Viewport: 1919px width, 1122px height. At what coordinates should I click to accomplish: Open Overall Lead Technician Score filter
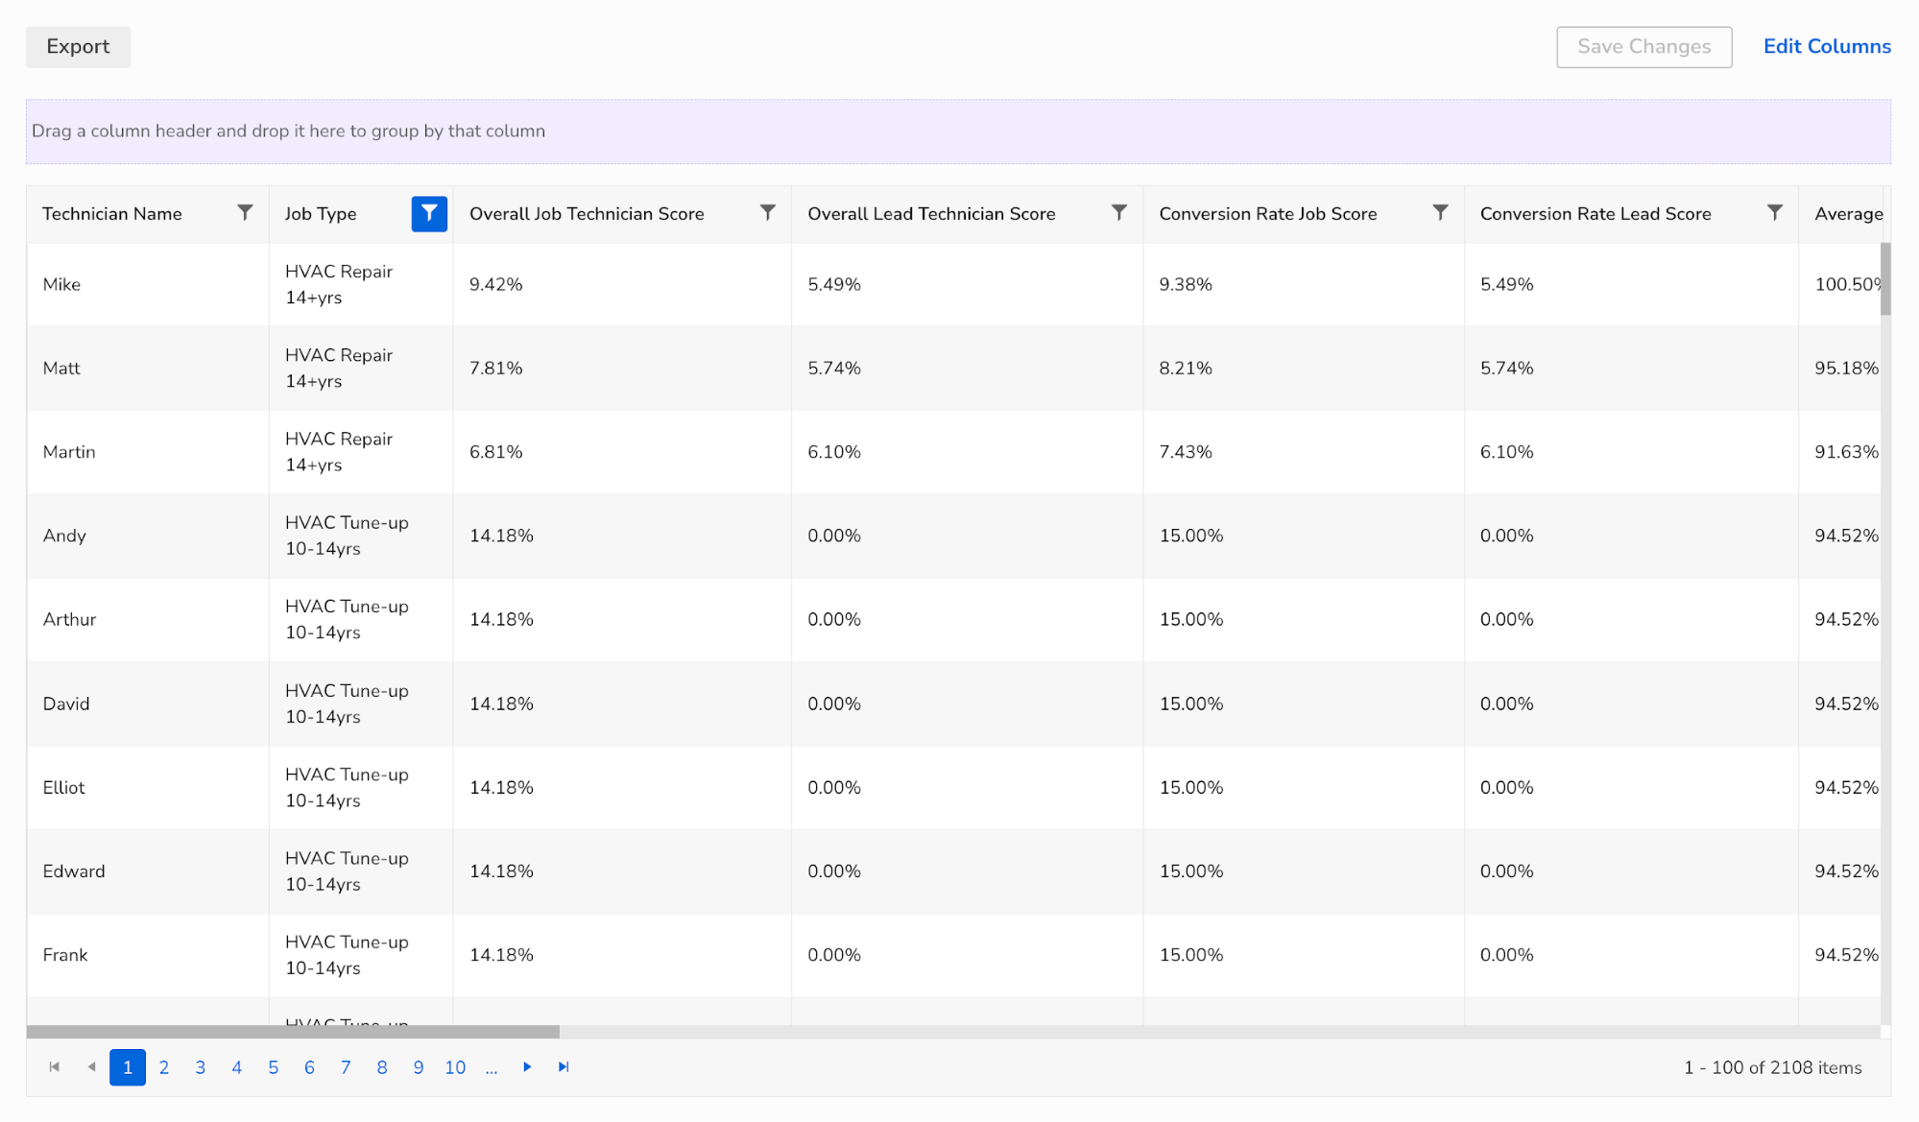click(1118, 212)
